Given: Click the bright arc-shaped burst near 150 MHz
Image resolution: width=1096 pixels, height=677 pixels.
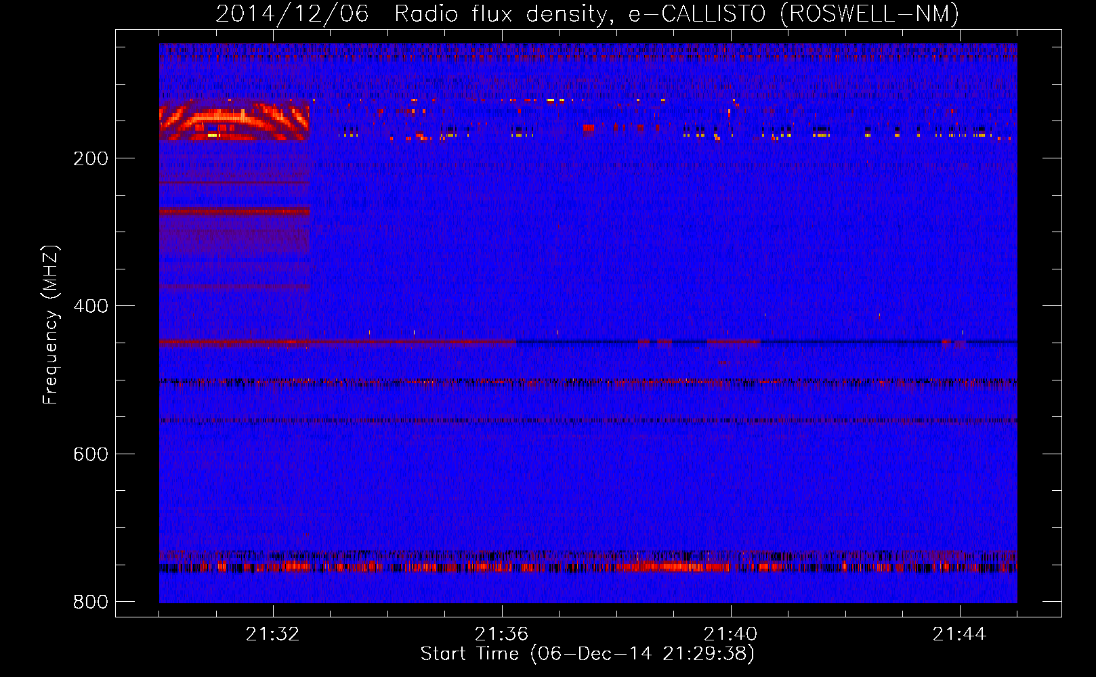Looking at the screenshot, I should click(x=234, y=121).
